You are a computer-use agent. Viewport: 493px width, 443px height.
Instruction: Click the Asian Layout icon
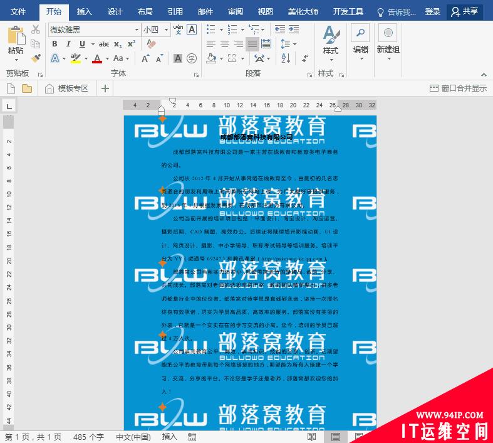click(x=259, y=58)
